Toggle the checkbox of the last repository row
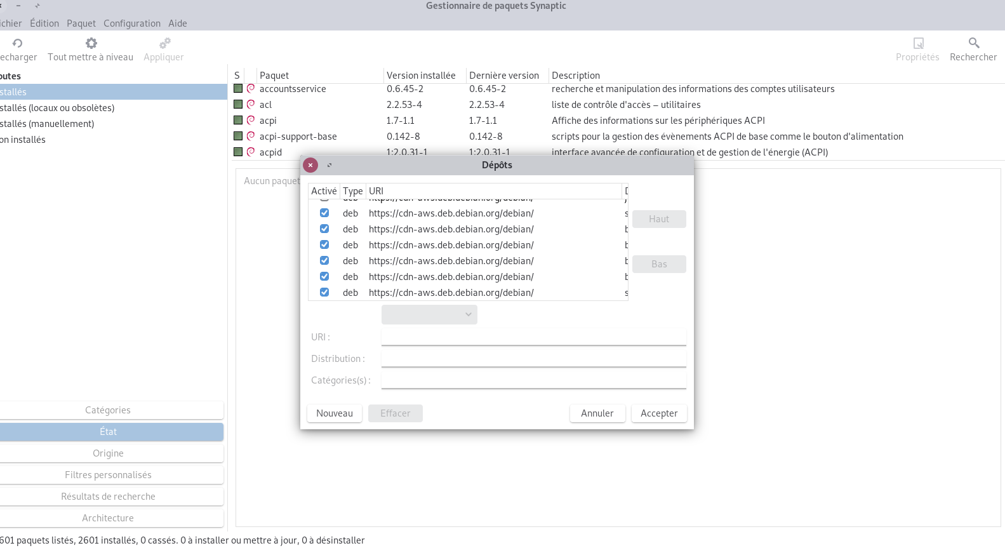 tap(324, 293)
